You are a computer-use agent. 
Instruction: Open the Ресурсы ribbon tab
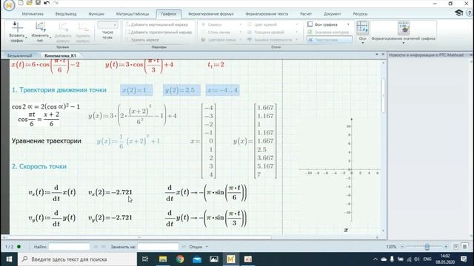point(361,14)
